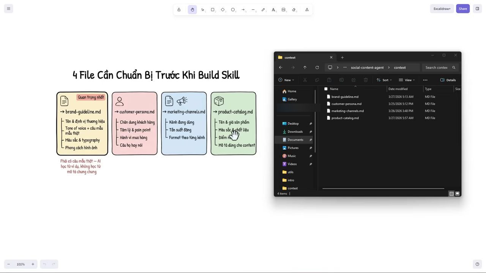The width and height of the screenshot is (486, 273).
Task: Go up one folder level in Explorer
Action: pos(305,67)
